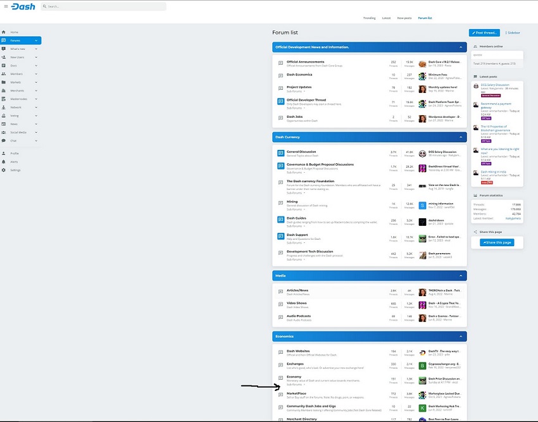Click the Voting sidebar icon

(3, 116)
